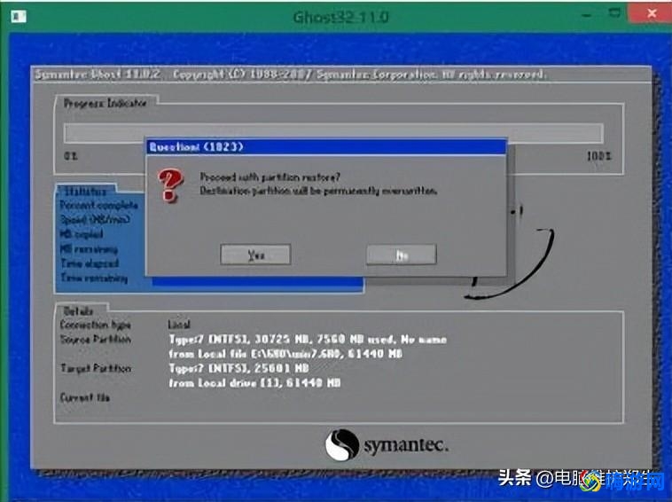
Task: Click the Ghost32 11.0 window title
Action: (x=341, y=17)
